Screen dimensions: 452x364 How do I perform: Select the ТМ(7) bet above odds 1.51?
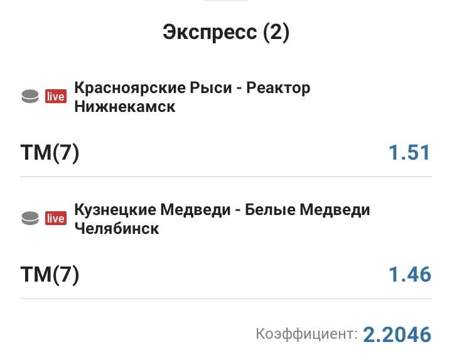click(50, 153)
